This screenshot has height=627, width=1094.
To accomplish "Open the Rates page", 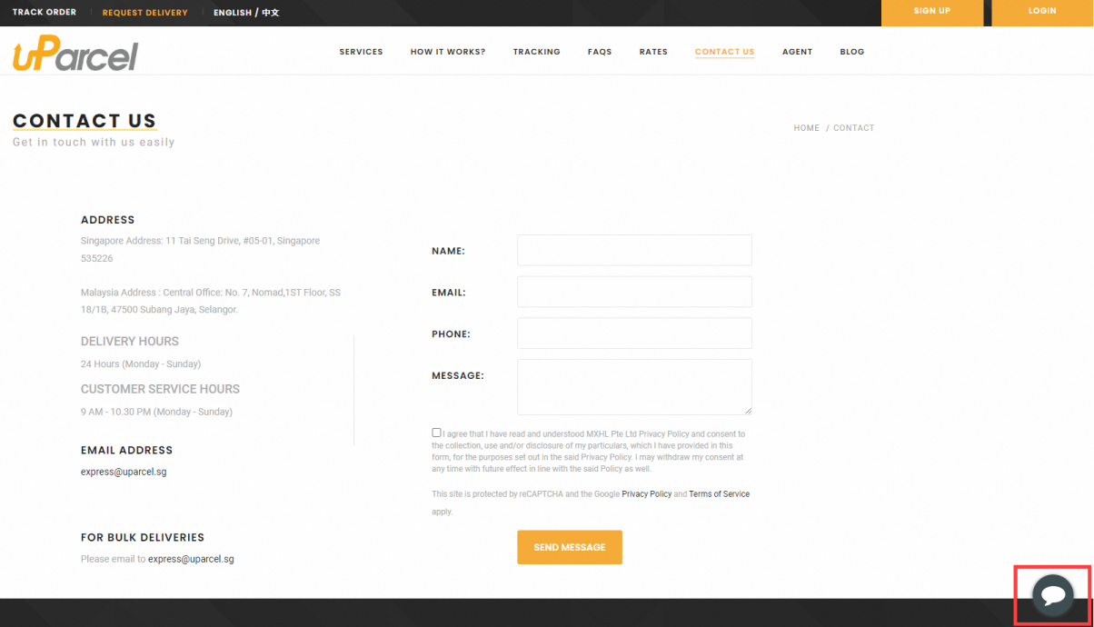I will (653, 52).
